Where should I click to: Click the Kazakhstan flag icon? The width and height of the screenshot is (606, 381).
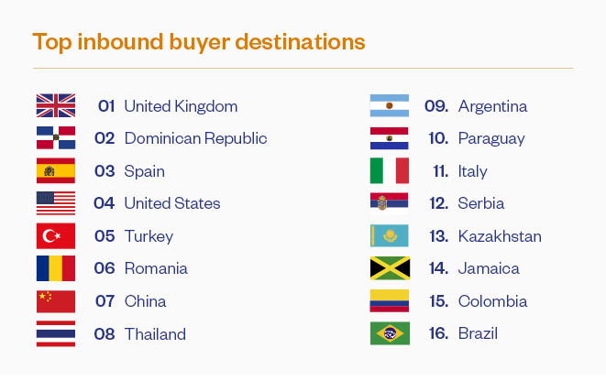pyautogui.click(x=390, y=236)
